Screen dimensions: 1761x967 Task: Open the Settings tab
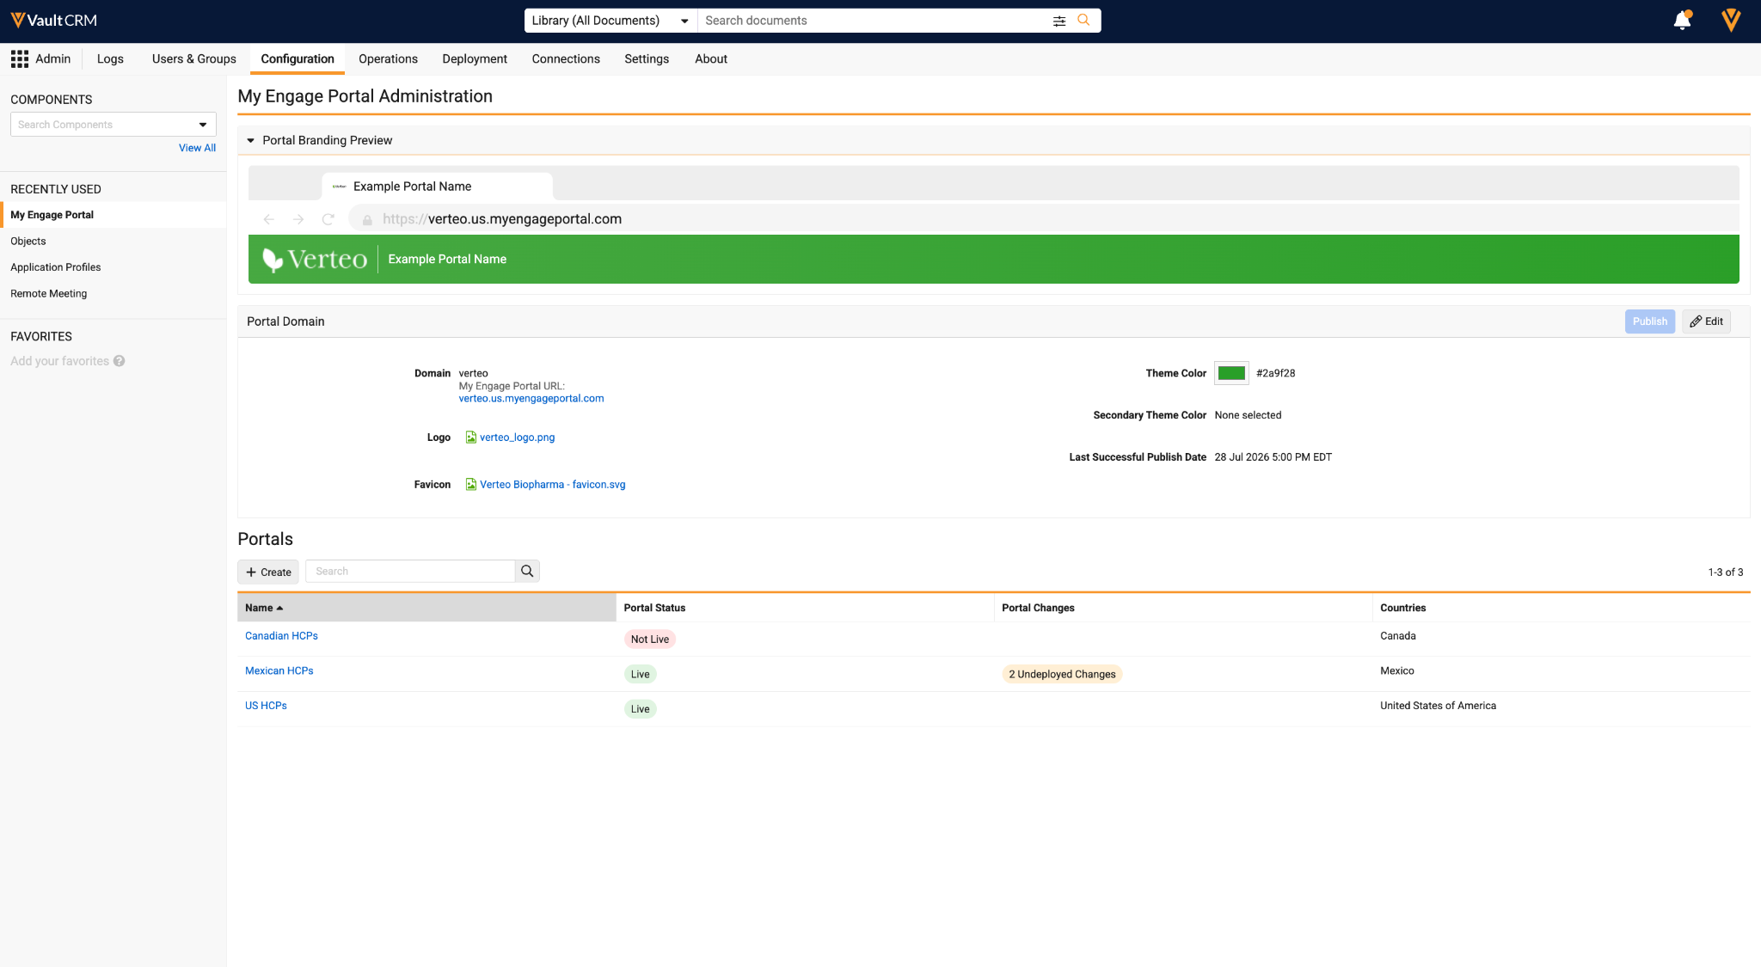pos(647,58)
